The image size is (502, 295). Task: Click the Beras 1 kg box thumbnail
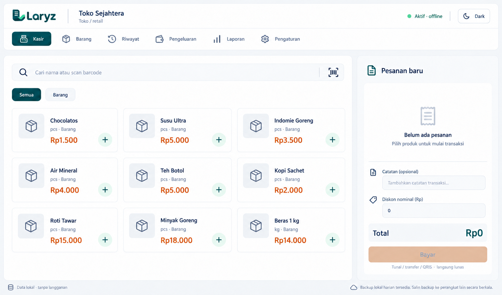(x=256, y=226)
